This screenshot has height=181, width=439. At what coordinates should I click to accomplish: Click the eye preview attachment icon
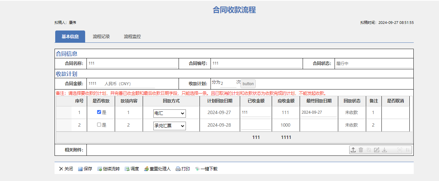(x=400, y=150)
